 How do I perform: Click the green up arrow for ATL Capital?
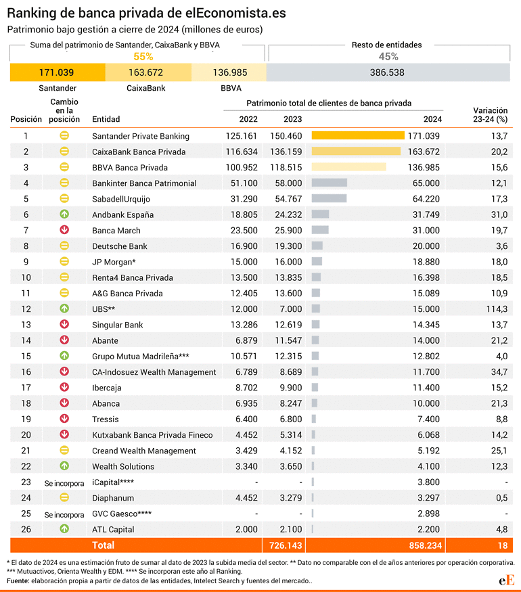pos(64,529)
